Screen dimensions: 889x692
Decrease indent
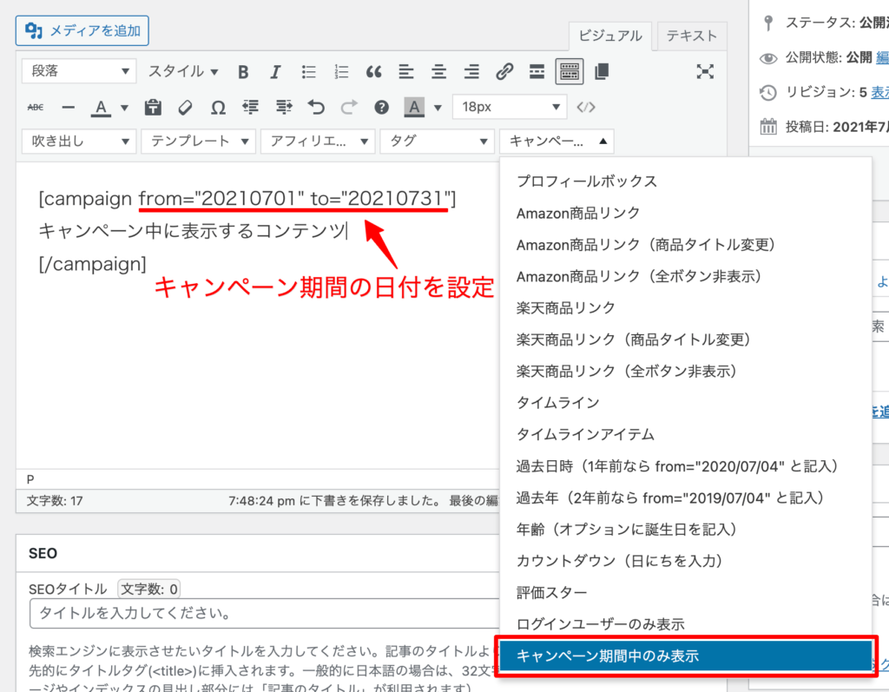coord(251,107)
